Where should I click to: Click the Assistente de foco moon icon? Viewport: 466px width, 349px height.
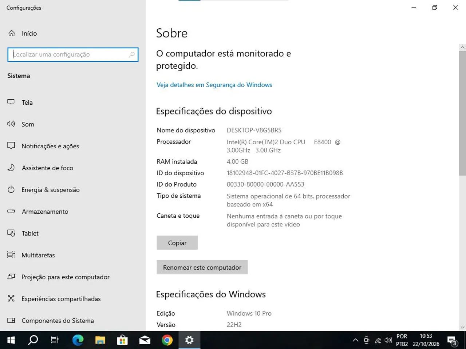[11, 168]
